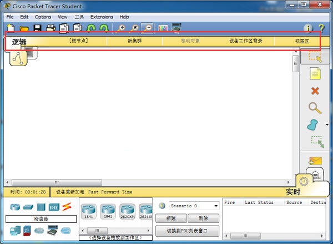Screen dimensions: 333x244
Task: Zoom in on the workspace
Action: click(120, 28)
